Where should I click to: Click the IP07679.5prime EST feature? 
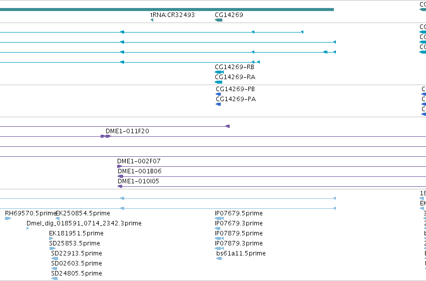tap(219, 218)
